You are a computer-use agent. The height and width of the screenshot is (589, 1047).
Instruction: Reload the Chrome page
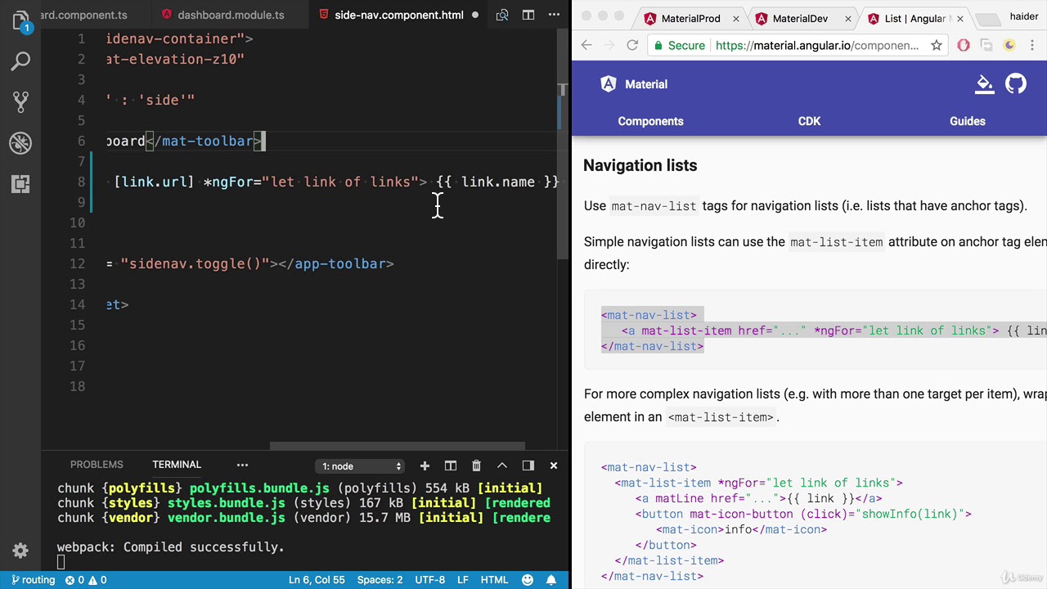point(632,45)
